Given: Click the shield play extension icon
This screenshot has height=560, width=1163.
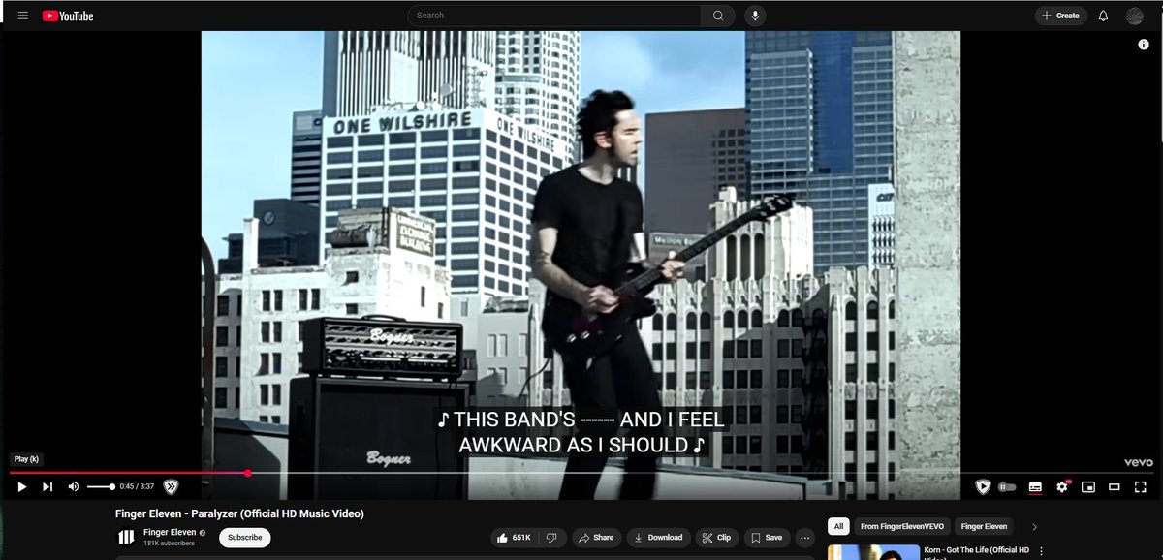Looking at the screenshot, I should (x=983, y=486).
